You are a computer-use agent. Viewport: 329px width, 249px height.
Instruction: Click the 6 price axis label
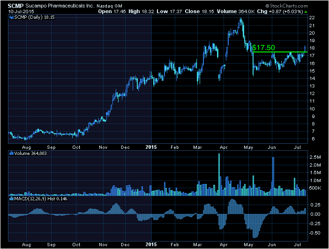click(313, 139)
